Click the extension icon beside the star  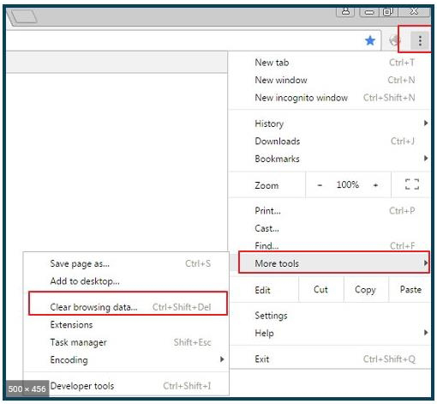tap(394, 40)
